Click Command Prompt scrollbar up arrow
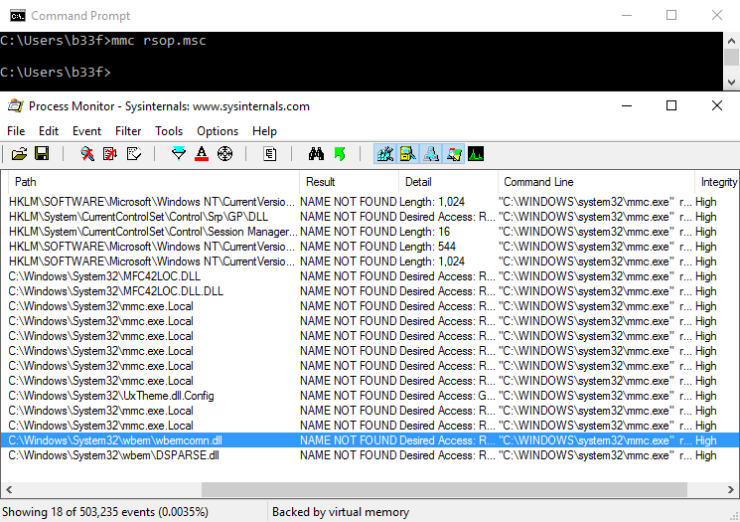 [x=731, y=41]
